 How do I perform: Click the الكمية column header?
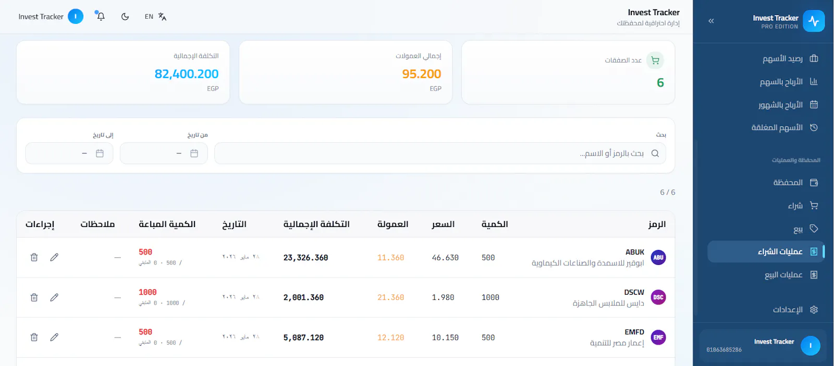point(495,224)
